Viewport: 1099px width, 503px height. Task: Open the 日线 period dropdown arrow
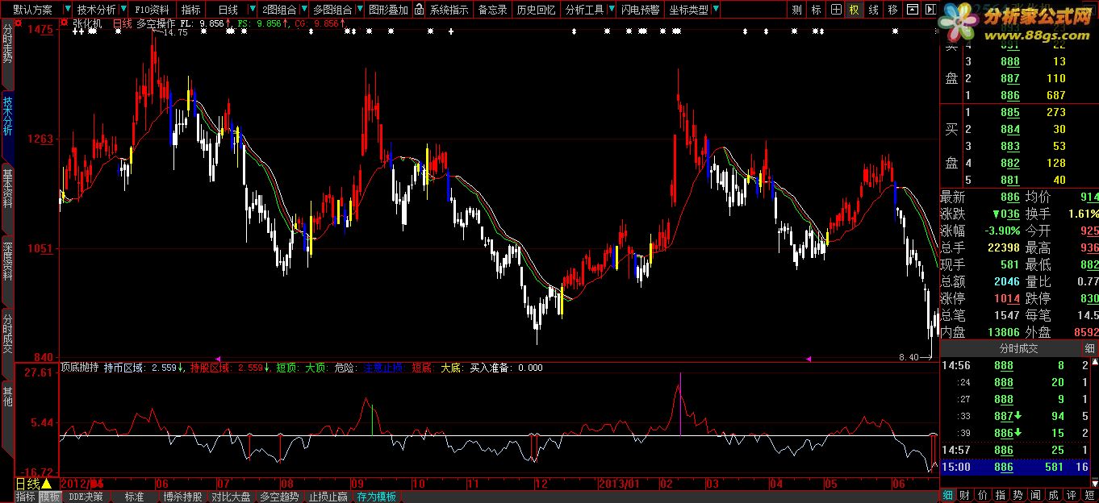pyautogui.click(x=253, y=10)
